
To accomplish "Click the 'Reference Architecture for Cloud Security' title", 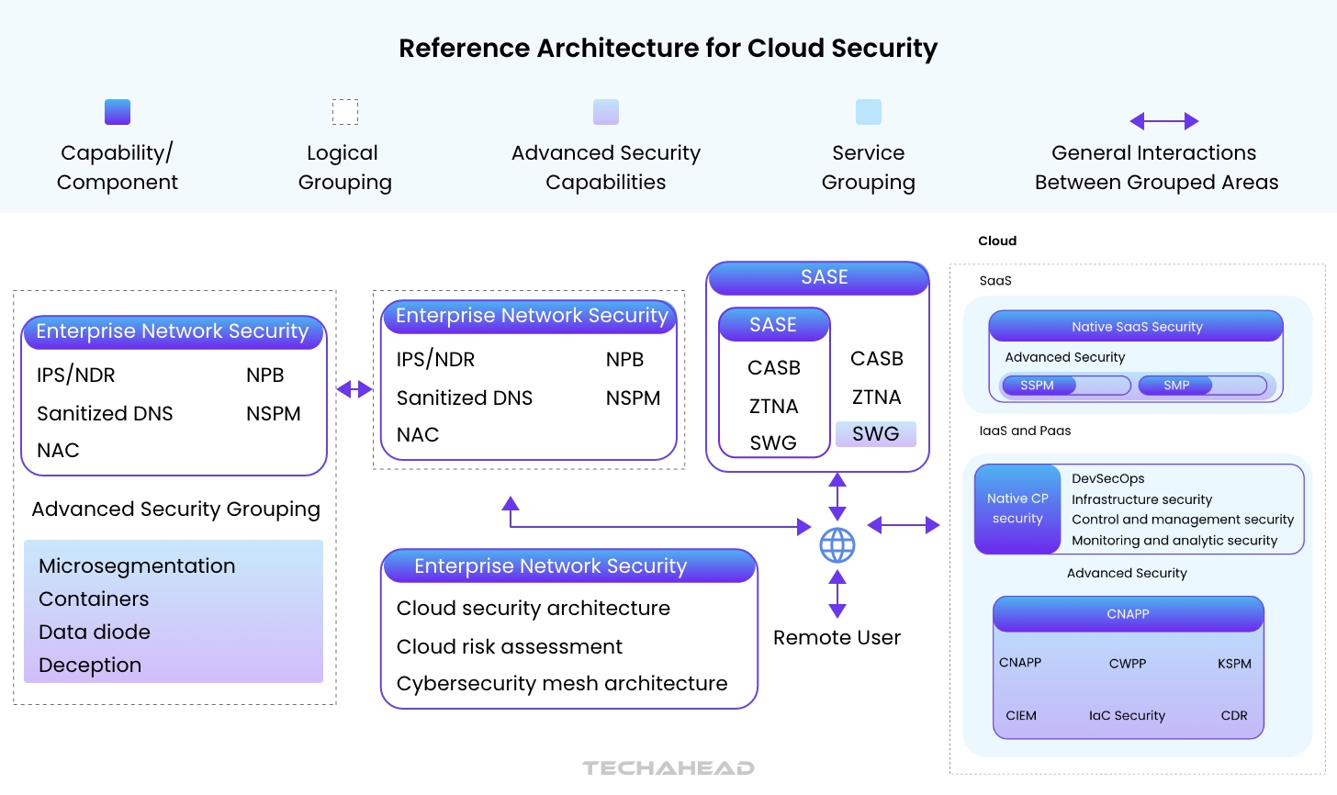I will click(668, 48).
